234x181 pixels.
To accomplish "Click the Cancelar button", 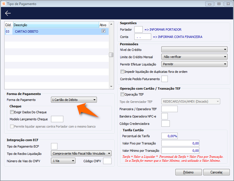I will pos(216,172).
